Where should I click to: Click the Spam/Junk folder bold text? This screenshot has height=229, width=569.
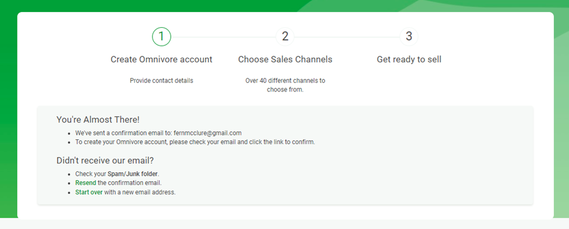click(133, 173)
